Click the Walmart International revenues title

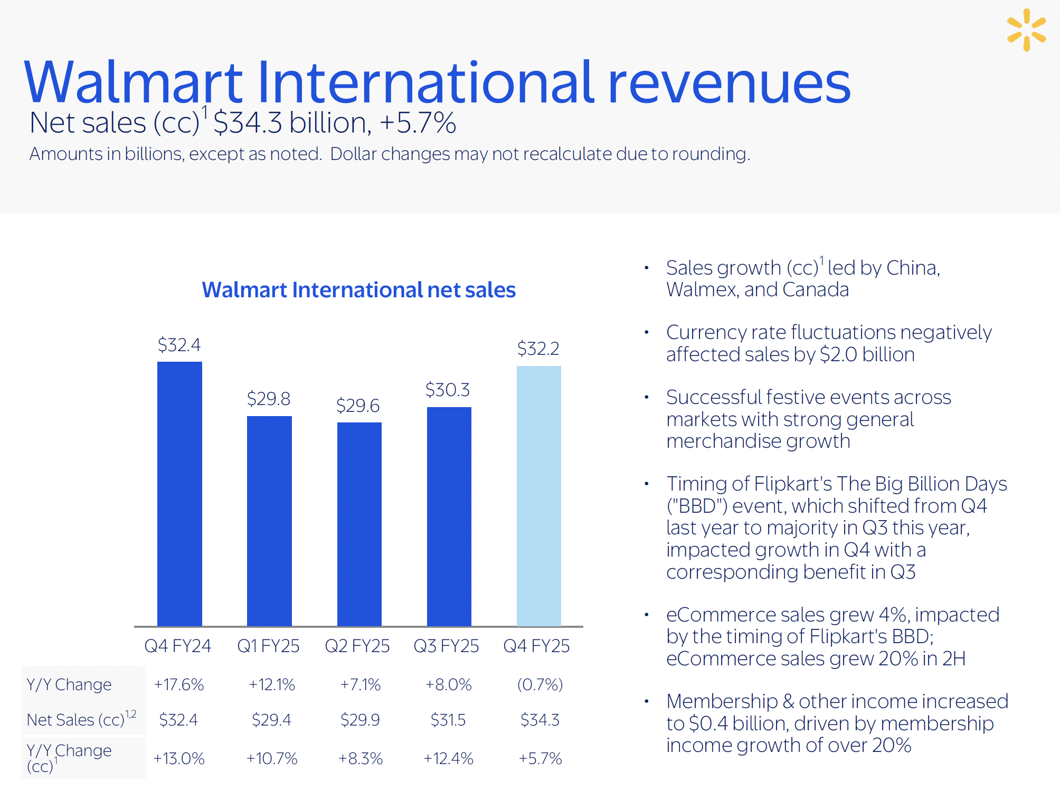pos(437,82)
